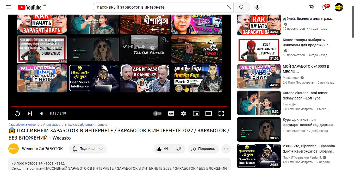355x170 pixels.
Task: Open title Извините, Dipannita - Dipannita
Action: 309,149
